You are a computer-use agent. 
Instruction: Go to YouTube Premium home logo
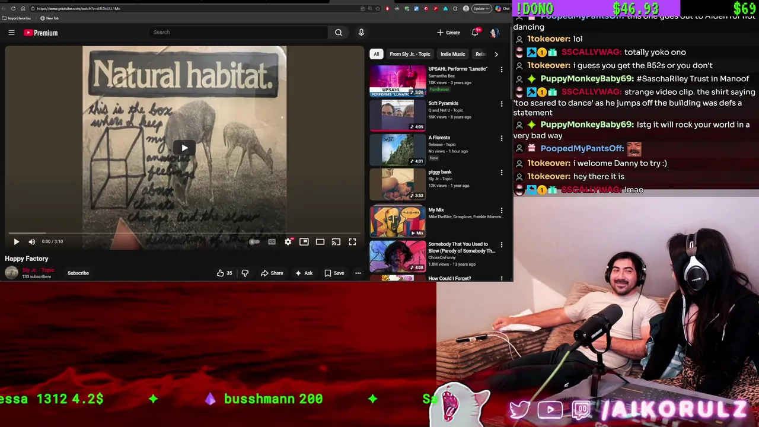coord(41,33)
